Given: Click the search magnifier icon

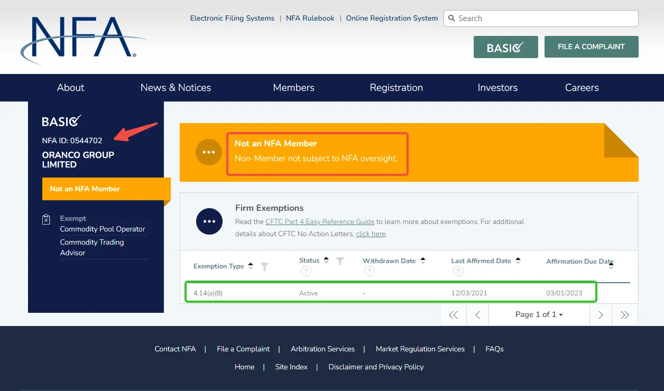Looking at the screenshot, I should click(x=451, y=18).
